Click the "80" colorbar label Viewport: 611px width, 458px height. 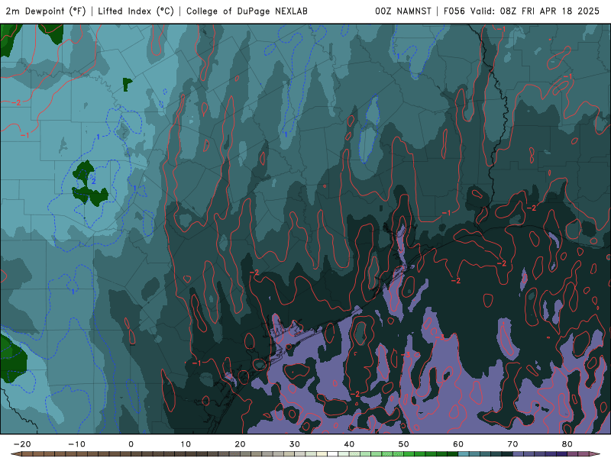click(x=567, y=444)
